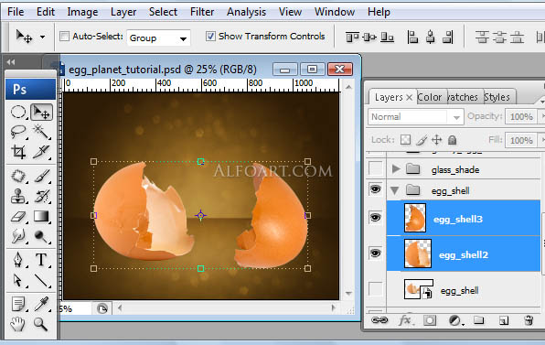Open the Layer menu
This screenshot has width=545, height=345.
(x=123, y=12)
